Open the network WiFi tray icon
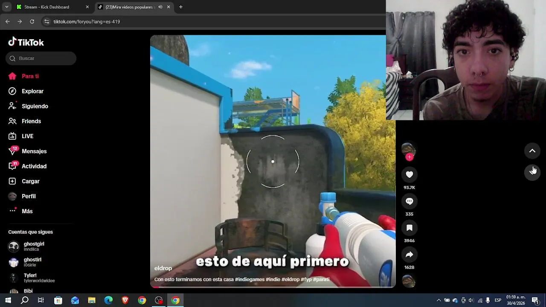This screenshot has height=307, width=546. [x=480, y=300]
